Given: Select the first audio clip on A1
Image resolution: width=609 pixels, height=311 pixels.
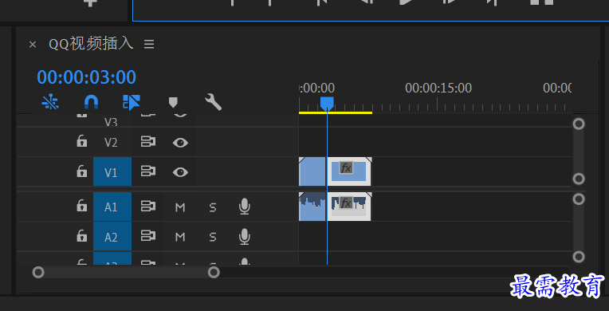Looking at the screenshot, I should point(312,207).
